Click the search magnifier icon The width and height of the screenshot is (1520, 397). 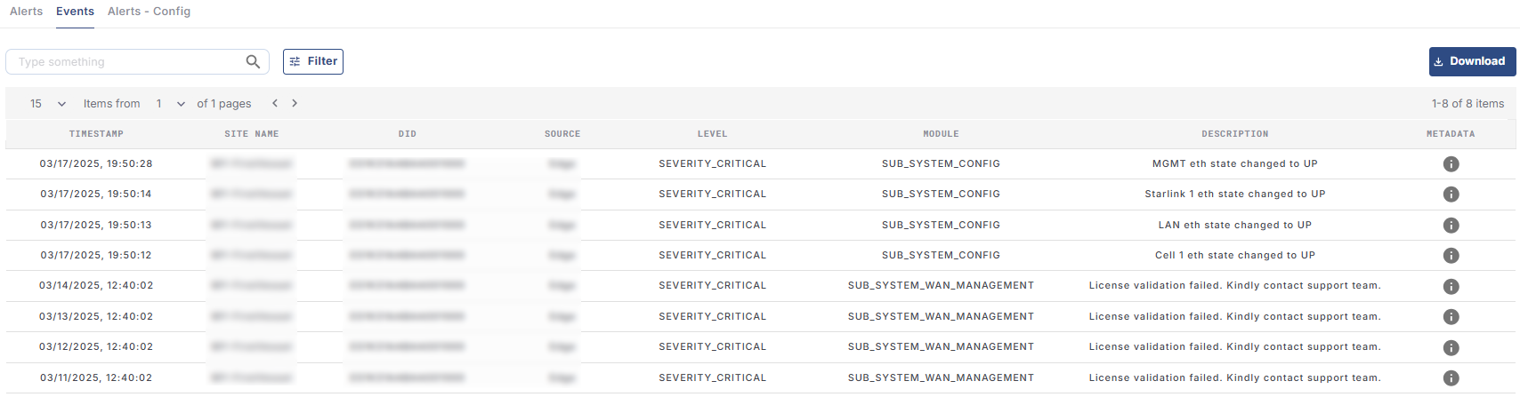[253, 61]
